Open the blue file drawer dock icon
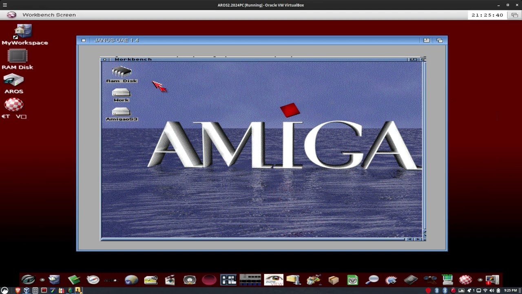 tap(54, 280)
